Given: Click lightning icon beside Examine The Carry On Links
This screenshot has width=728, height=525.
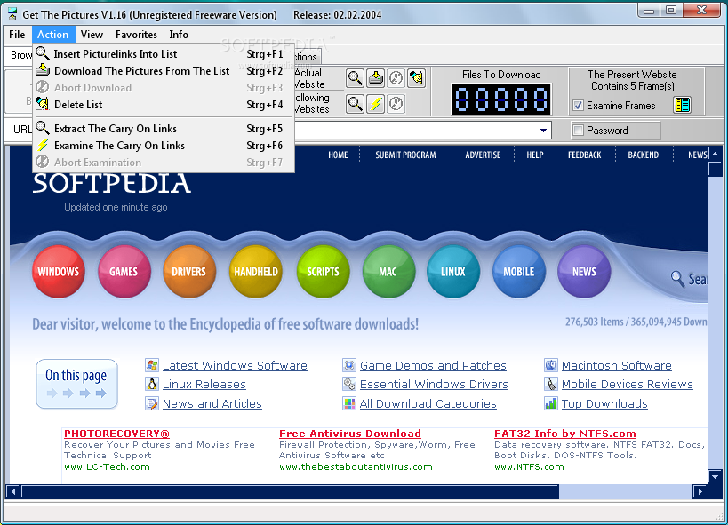Looking at the screenshot, I should pos(43,145).
